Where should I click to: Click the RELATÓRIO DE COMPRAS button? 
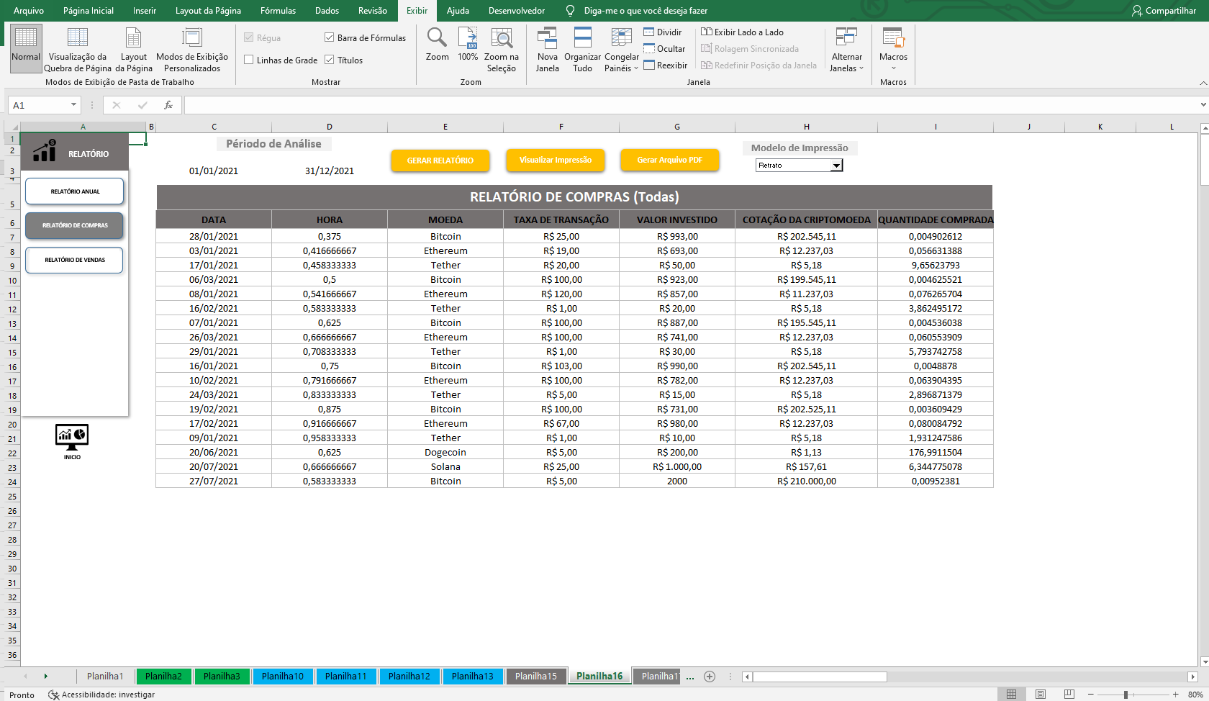75,225
